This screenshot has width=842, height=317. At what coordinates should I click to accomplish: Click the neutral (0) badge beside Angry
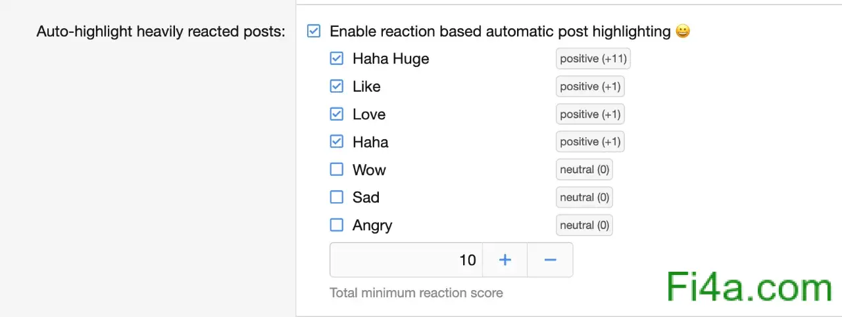(x=584, y=225)
